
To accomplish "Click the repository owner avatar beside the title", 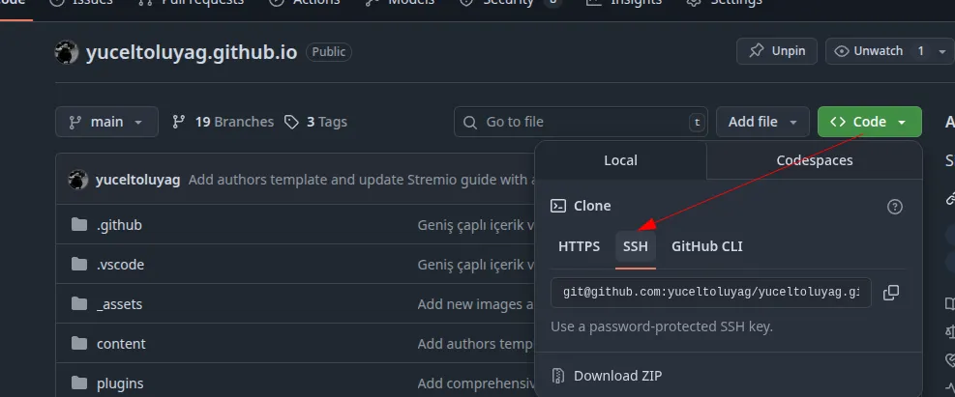I will point(67,52).
